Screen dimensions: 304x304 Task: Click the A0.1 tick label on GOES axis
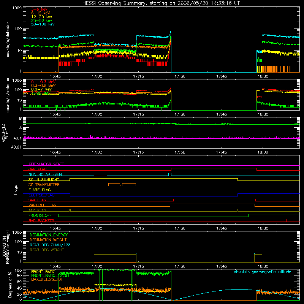click(x=17, y=138)
